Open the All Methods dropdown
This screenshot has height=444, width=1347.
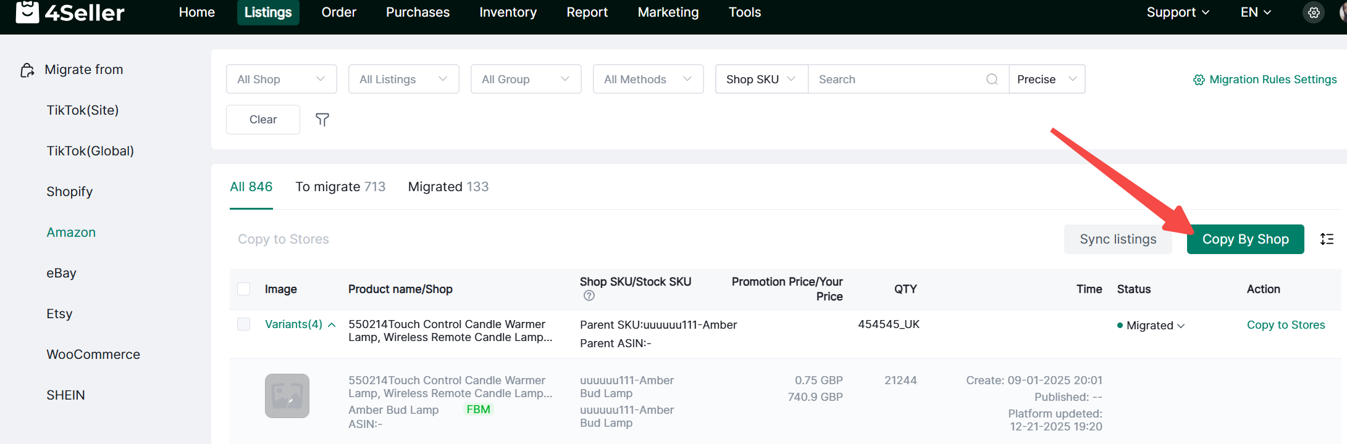pos(647,80)
